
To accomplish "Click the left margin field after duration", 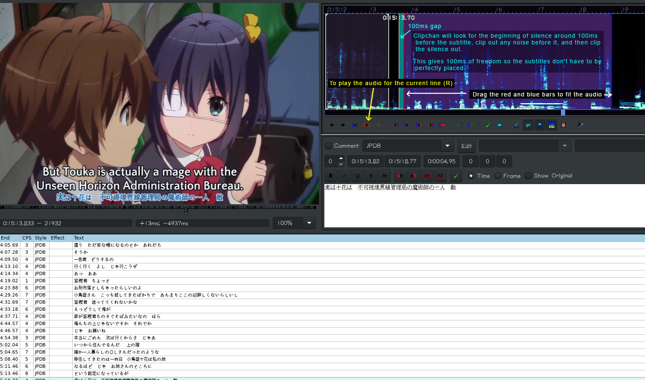I will pos(471,161).
